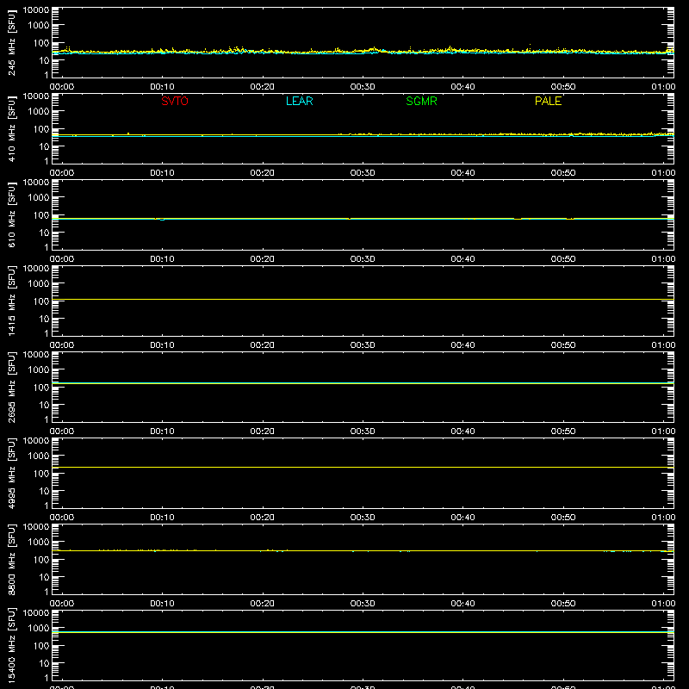Click the cyan flux trace in 15400 MHz plot
This screenshot has width=689, height=689.
coord(363,632)
